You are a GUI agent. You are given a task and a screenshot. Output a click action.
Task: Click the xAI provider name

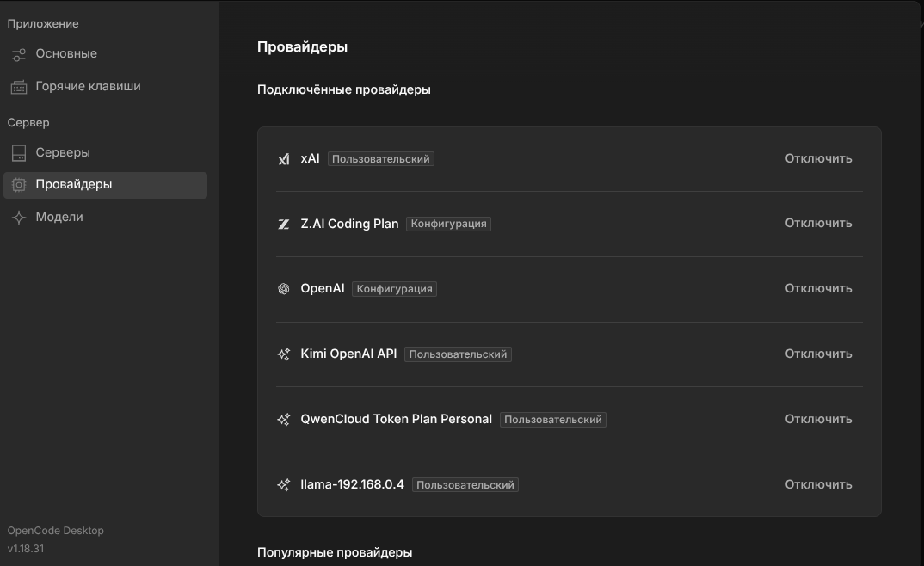click(310, 158)
